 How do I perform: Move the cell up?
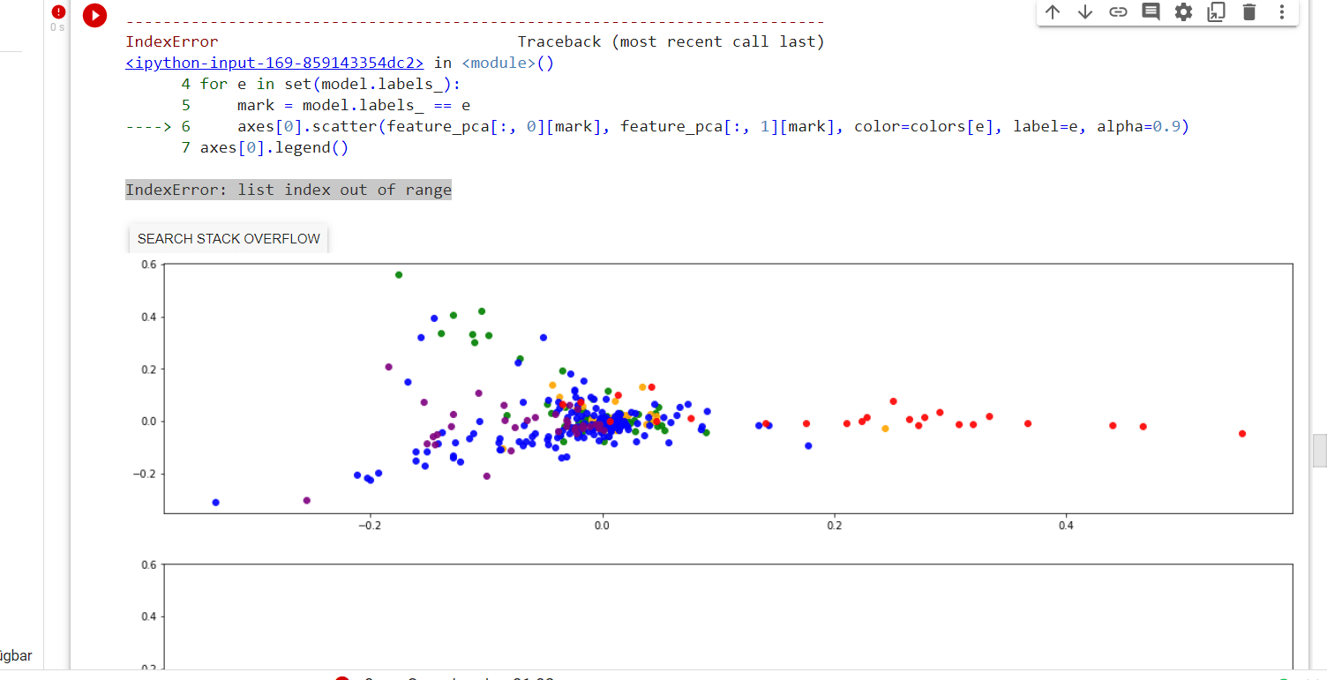coord(1052,12)
